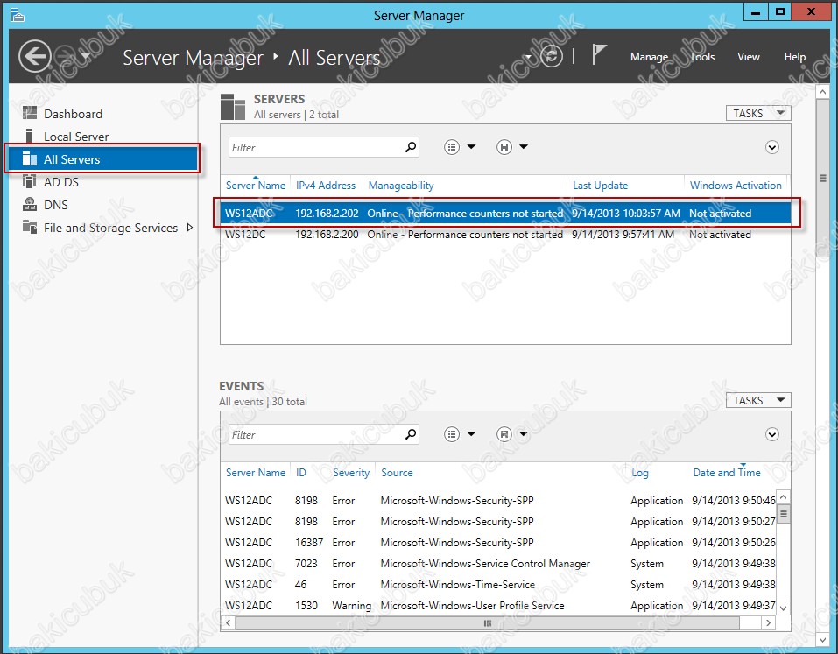The width and height of the screenshot is (838, 654).
Task: Sort events by Date and Time column
Action: tap(726, 473)
